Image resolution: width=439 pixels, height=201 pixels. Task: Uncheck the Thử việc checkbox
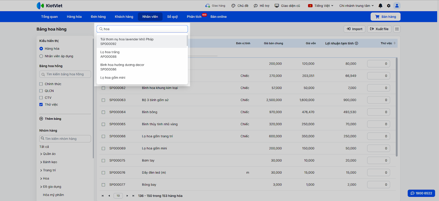tap(41, 105)
